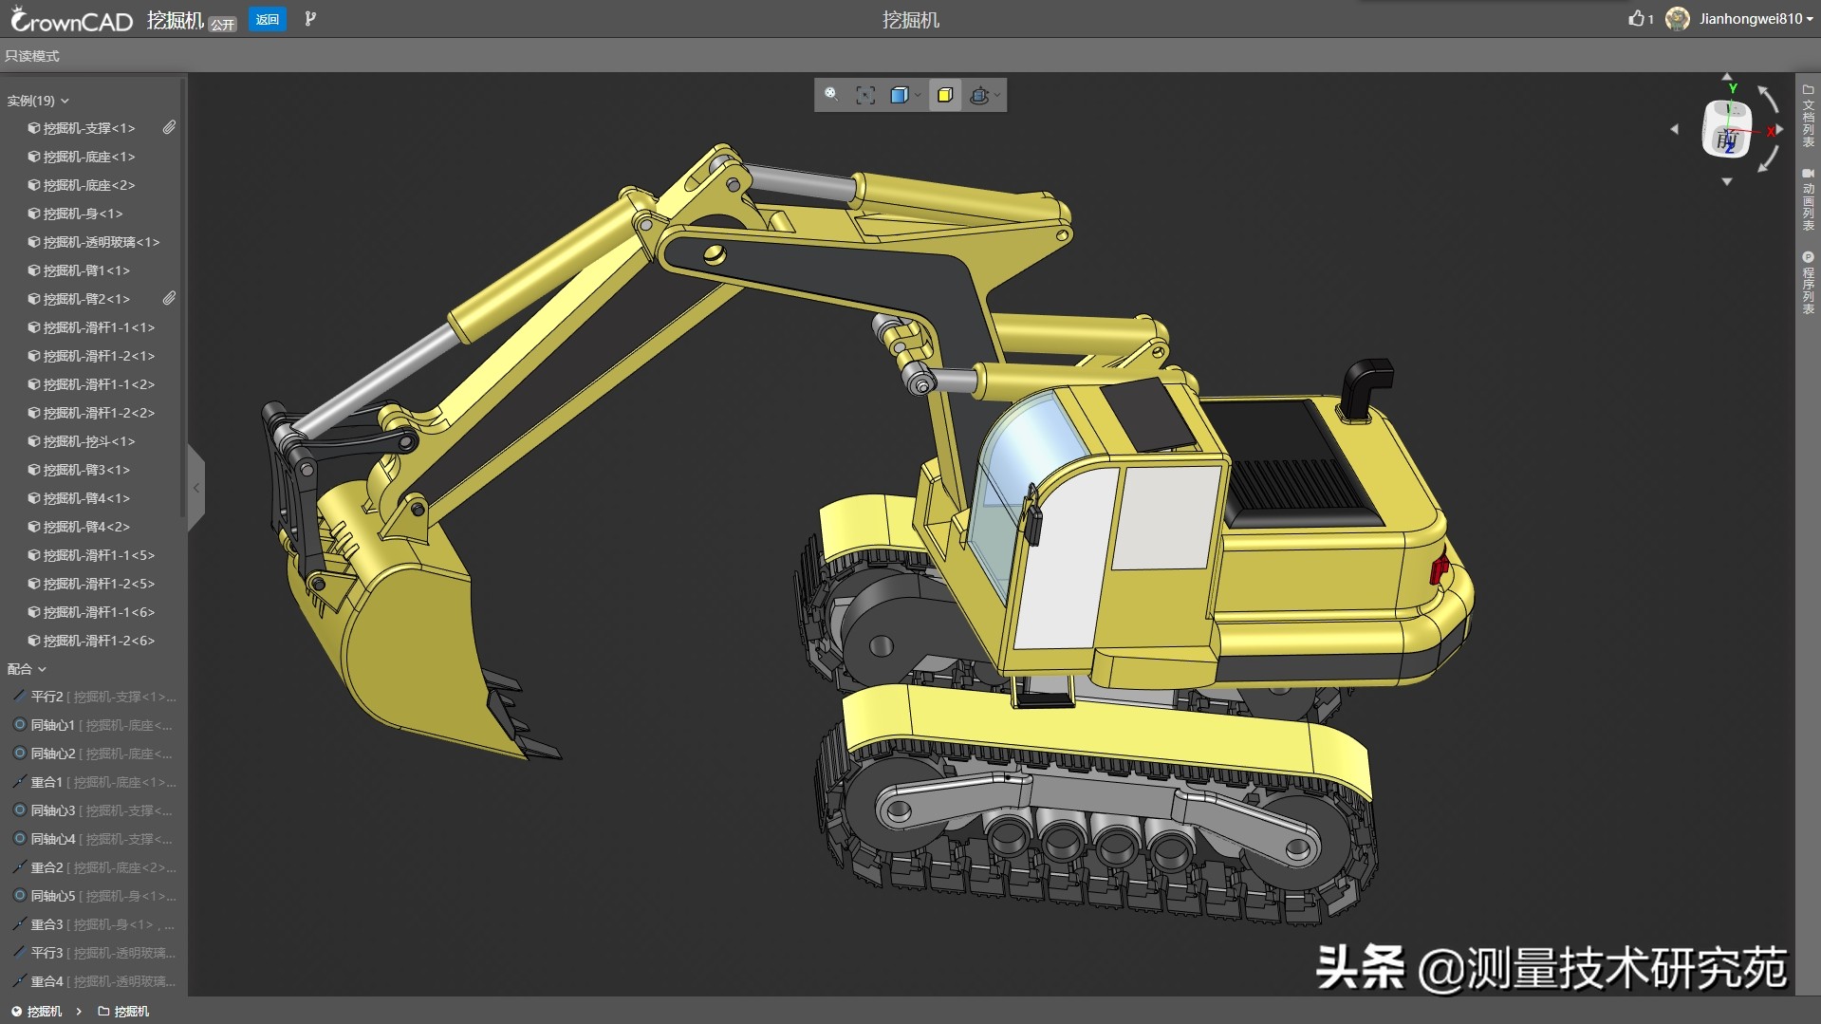Open the view orientation dropdown arrow
This screenshot has width=1821, height=1024.
pyautogui.click(x=997, y=95)
